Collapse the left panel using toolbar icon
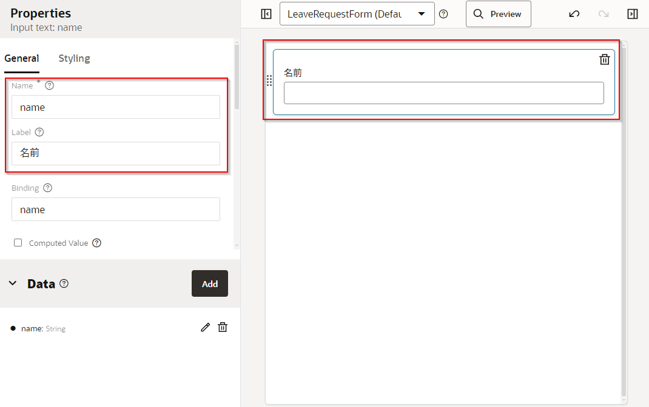The height and width of the screenshot is (407, 649). click(x=266, y=14)
